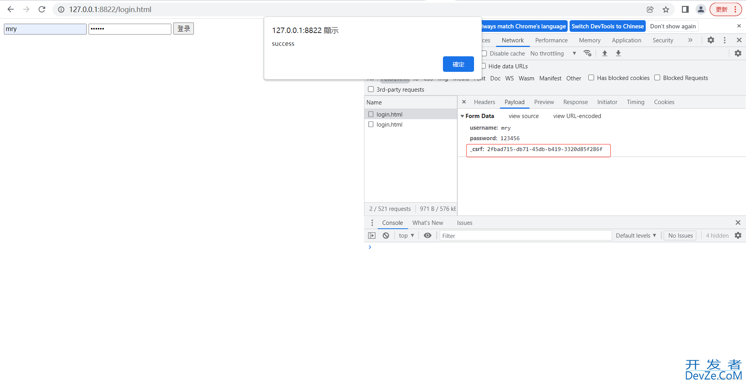Open DevTools customize three-dot menu
746x384 pixels.
click(x=725, y=40)
